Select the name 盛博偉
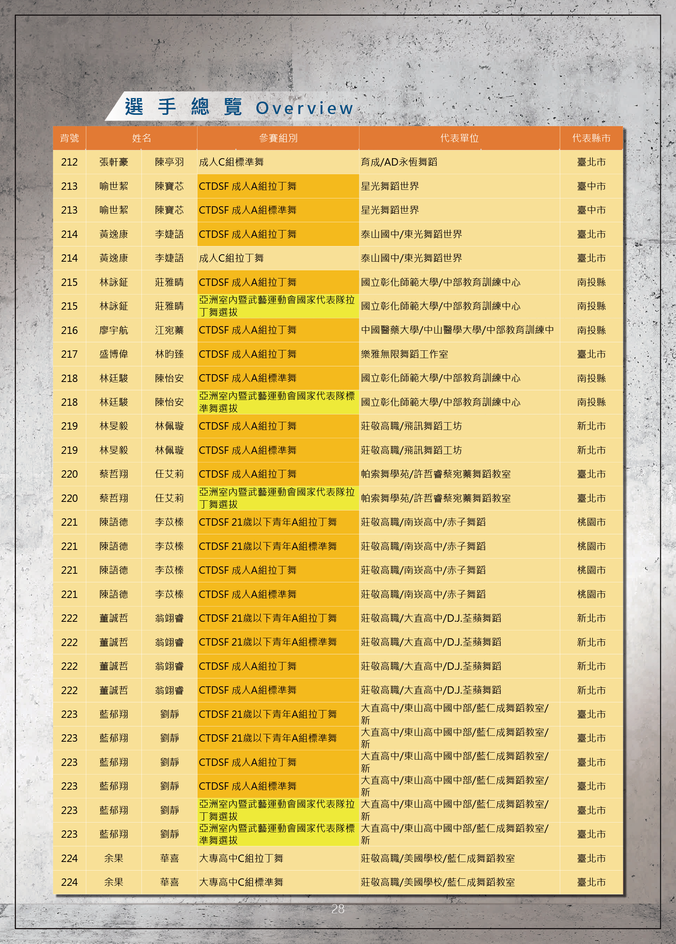The height and width of the screenshot is (944, 676). point(114,354)
